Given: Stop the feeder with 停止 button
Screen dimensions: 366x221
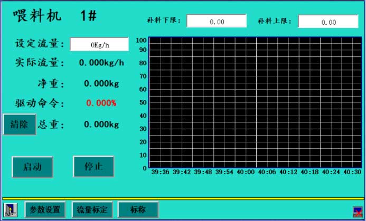Looking at the screenshot, I should tap(93, 167).
